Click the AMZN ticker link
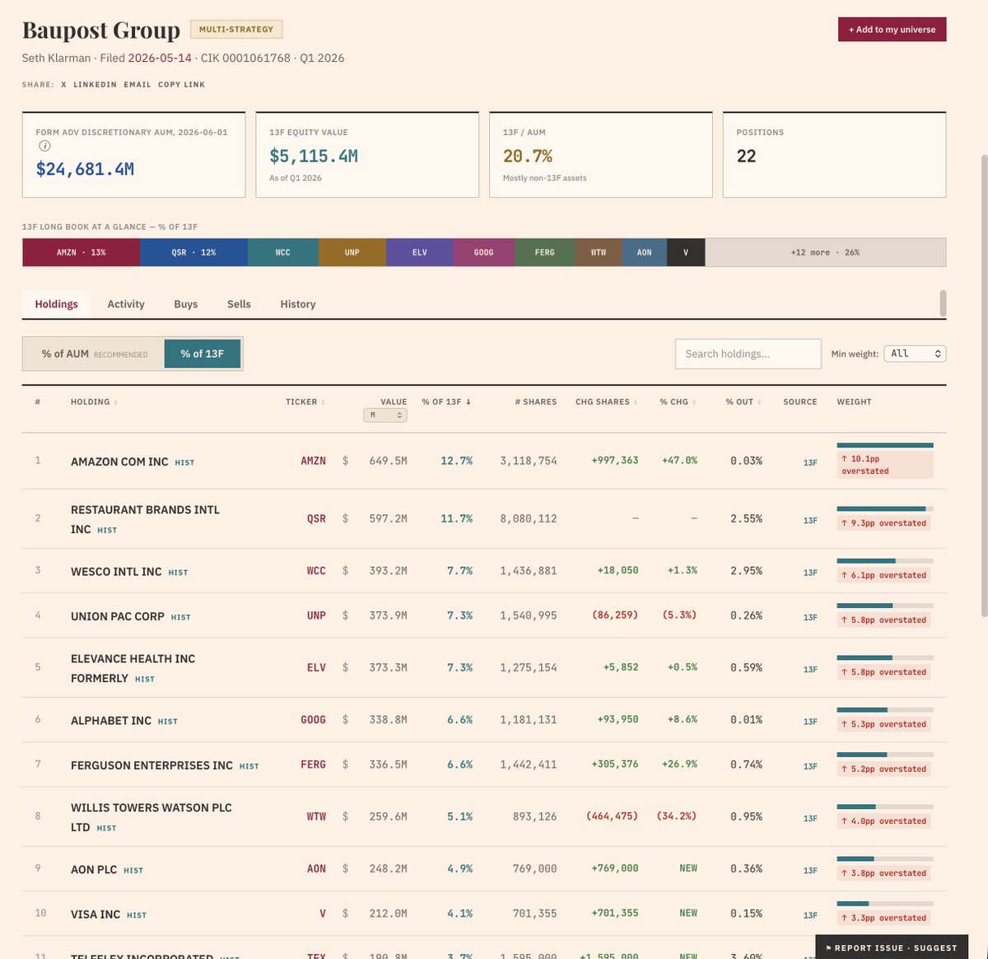Viewport: 988px width, 959px height. coord(313,461)
